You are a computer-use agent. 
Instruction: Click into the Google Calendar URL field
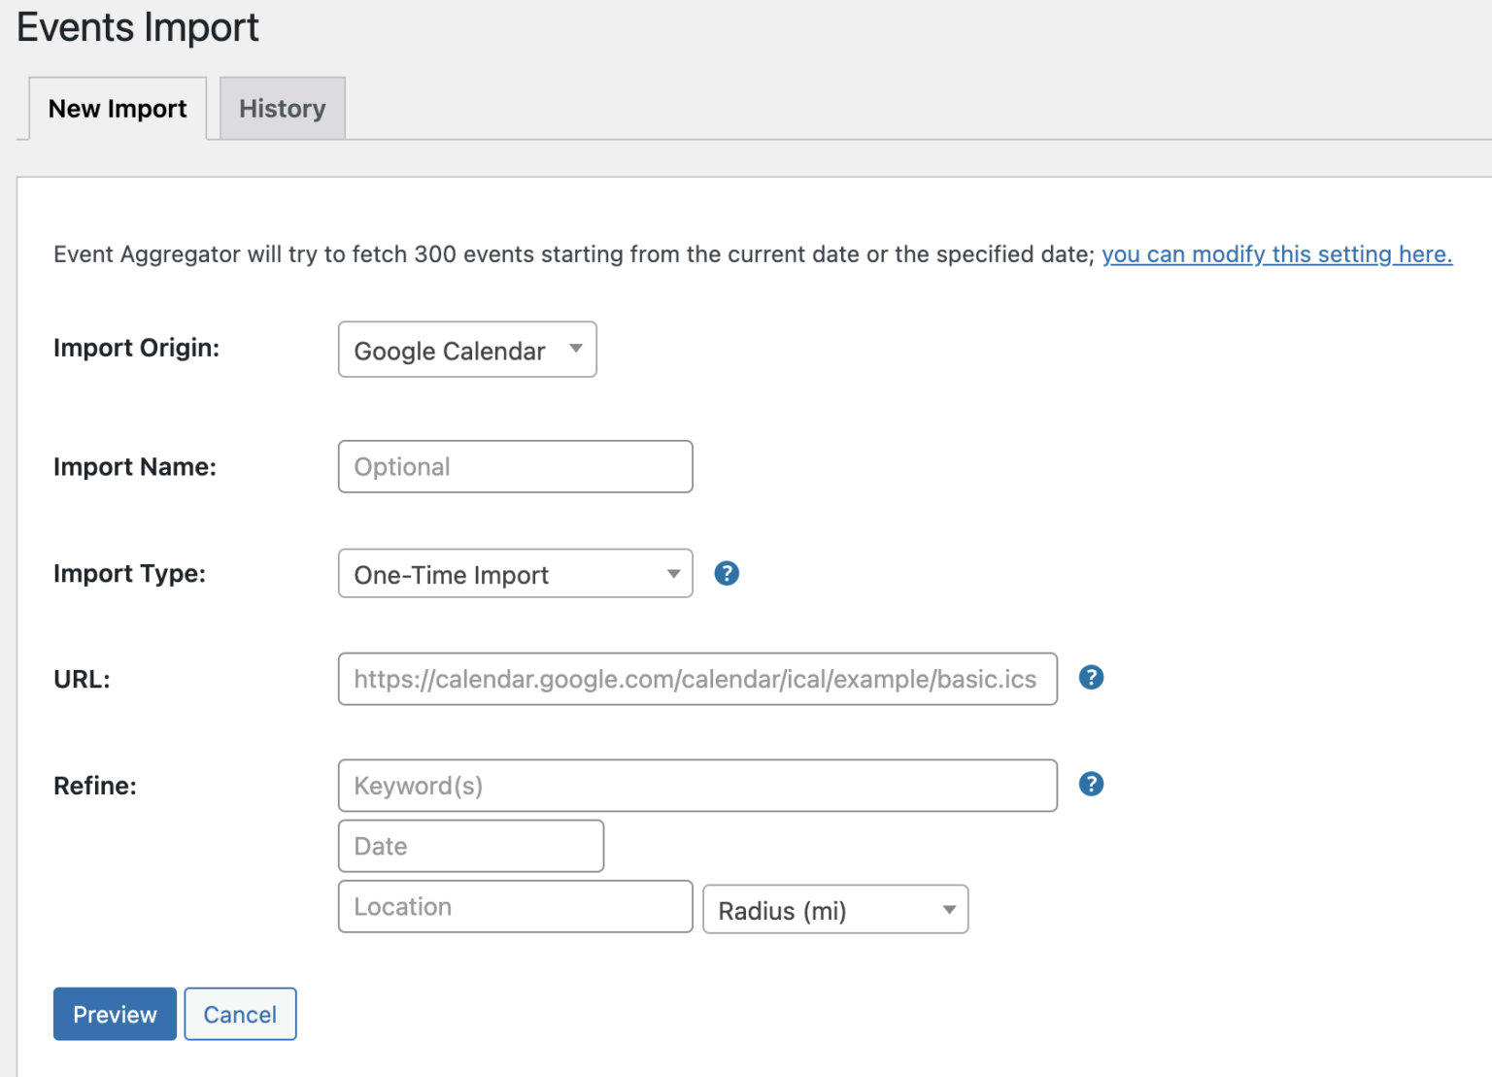pyautogui.click(x=696, y=679)
